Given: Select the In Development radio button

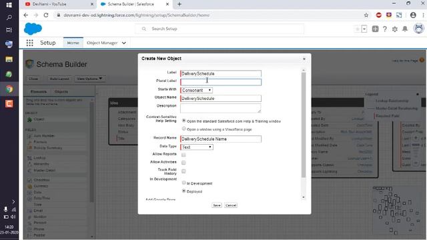Looking at the screenshot, I should (184, 183).
